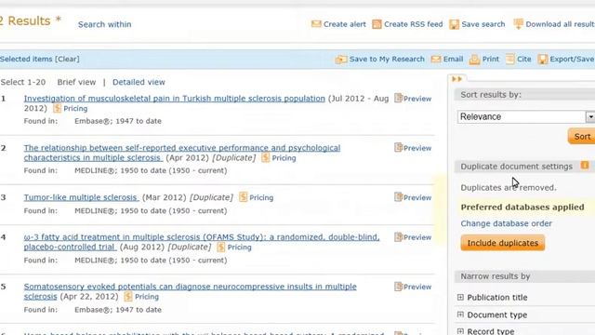
Task: Click the Preview icon for Somatosensory evoked potentials
Action: point(398,287)
